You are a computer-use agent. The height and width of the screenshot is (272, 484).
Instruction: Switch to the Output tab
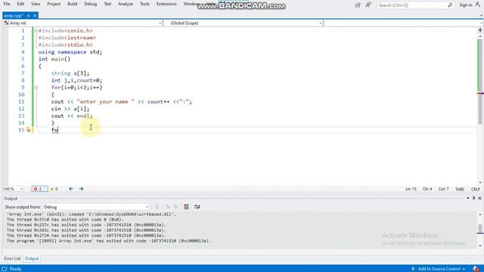point(32,258)
